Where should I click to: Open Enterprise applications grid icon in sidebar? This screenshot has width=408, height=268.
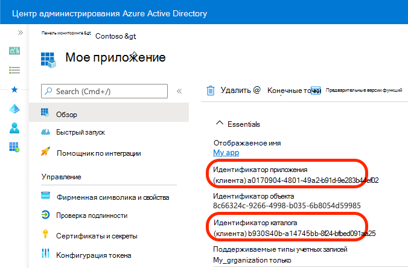tap(14, 147)
